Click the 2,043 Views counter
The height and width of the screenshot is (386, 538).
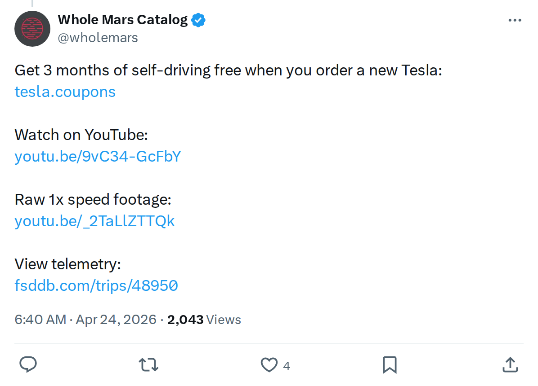(204, 319)
